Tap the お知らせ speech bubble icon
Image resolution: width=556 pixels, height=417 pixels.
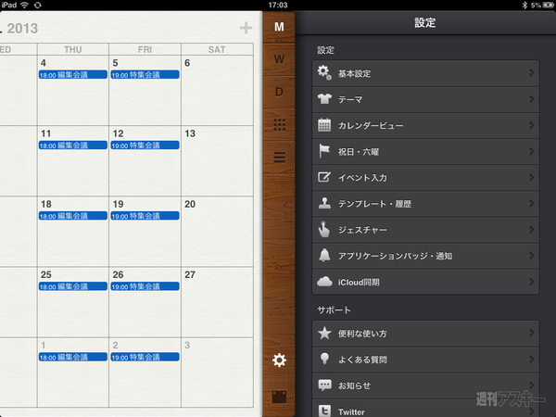324,385
